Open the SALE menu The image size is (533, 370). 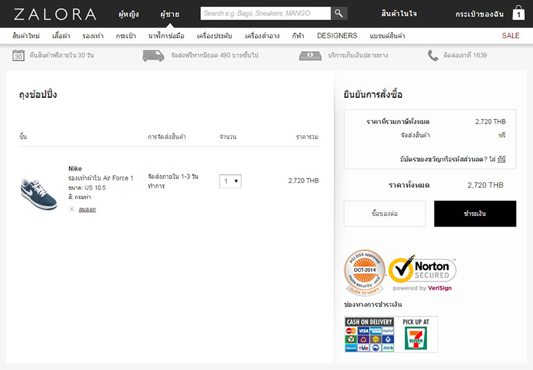click(x=511, y=36)
